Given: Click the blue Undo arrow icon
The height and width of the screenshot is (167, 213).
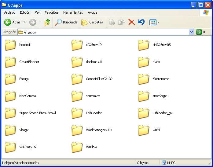Looking at the screenshot, I should [141, 22].
